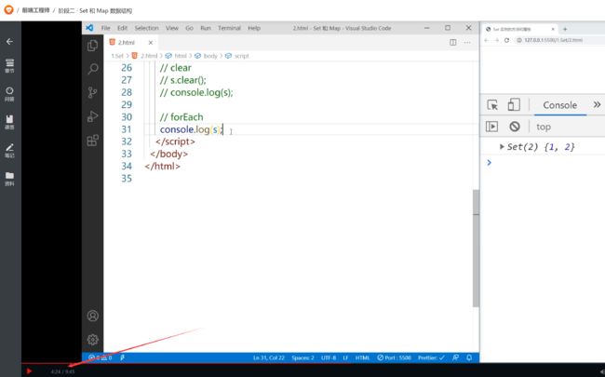
Task: Click the browser address bar
Action: coord(559,40)
